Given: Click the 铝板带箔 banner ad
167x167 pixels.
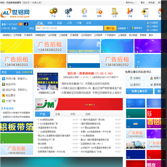Looking at the screenshot, I should 17,127.
